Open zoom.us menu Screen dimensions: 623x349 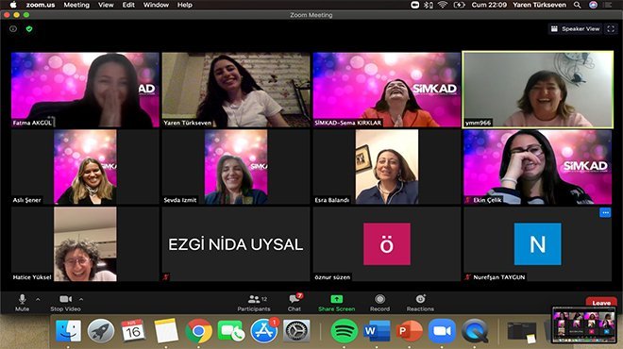[41, 5]
